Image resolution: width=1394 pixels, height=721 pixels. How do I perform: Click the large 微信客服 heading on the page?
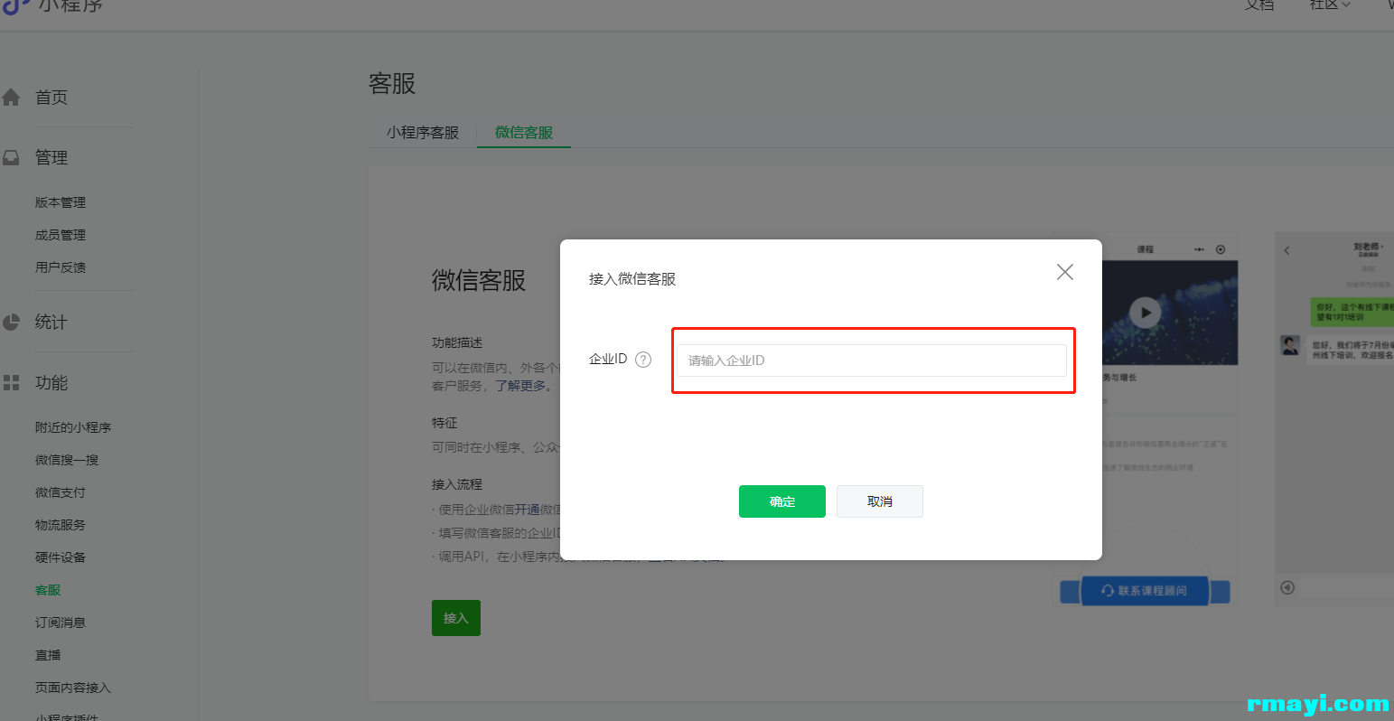(x=479, y=280)
